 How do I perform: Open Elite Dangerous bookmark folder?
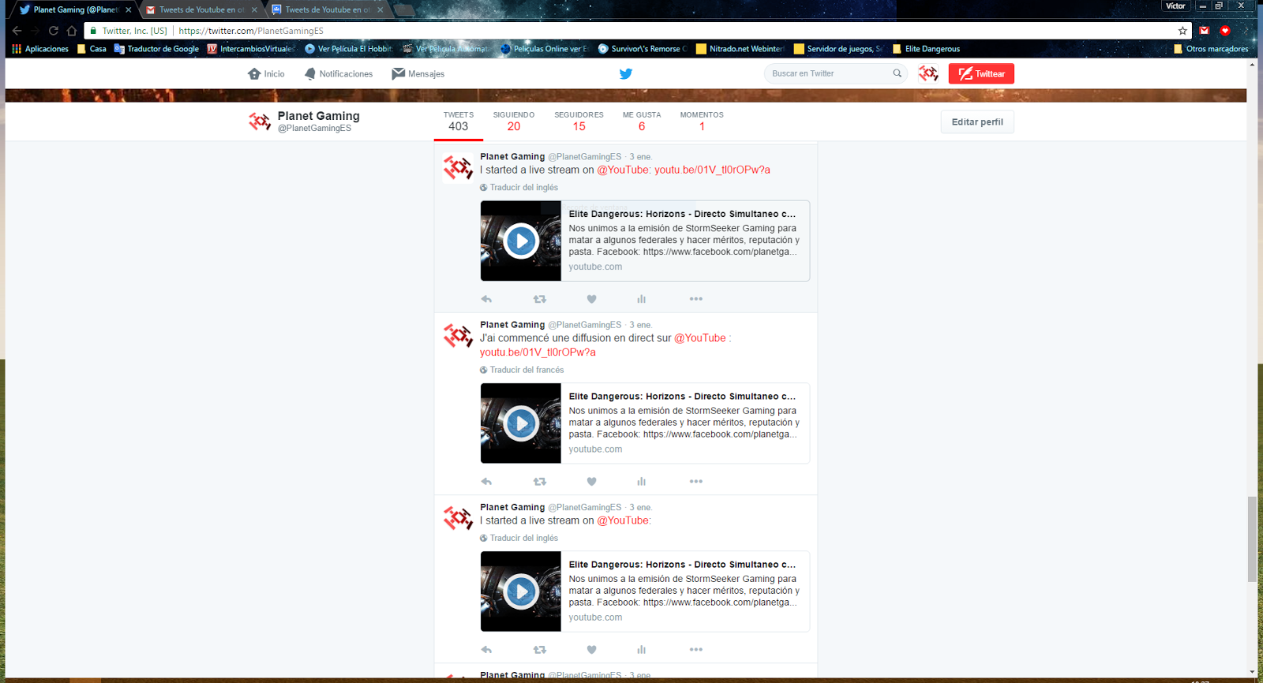click(x=926, y=49)
